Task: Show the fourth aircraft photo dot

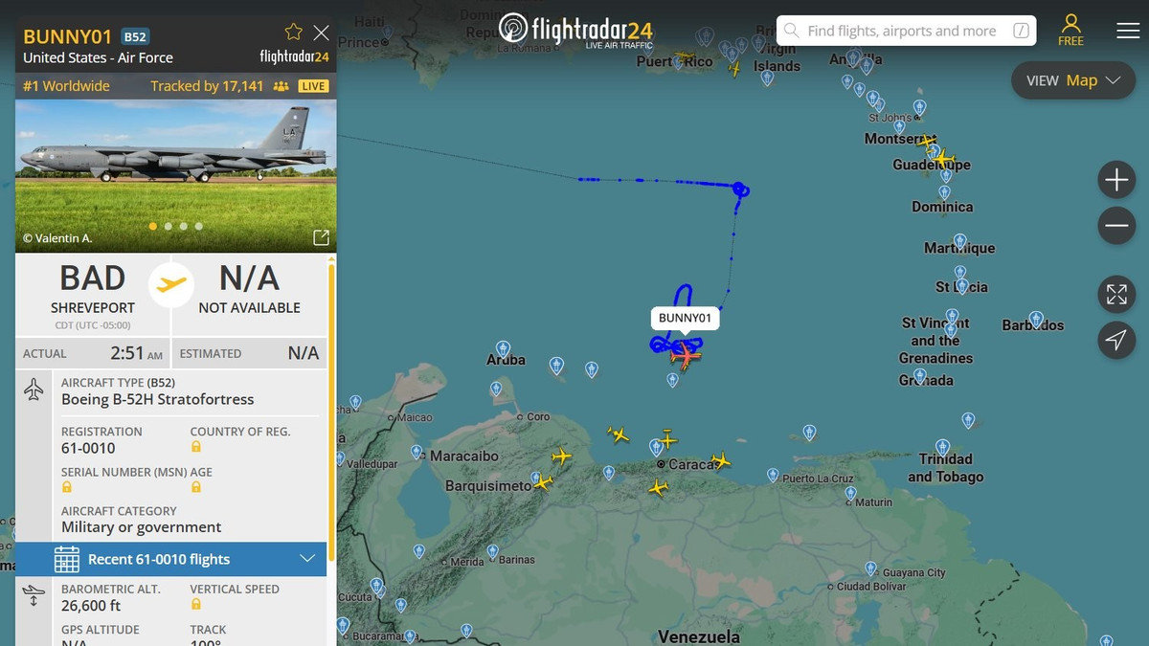Action: pos(199,227)
